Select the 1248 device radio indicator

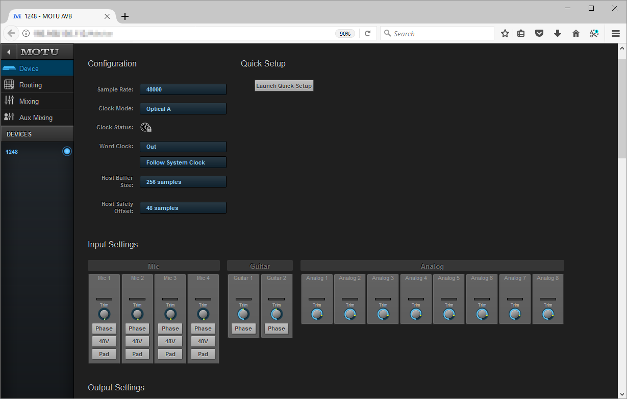click(x=67, y=151)
